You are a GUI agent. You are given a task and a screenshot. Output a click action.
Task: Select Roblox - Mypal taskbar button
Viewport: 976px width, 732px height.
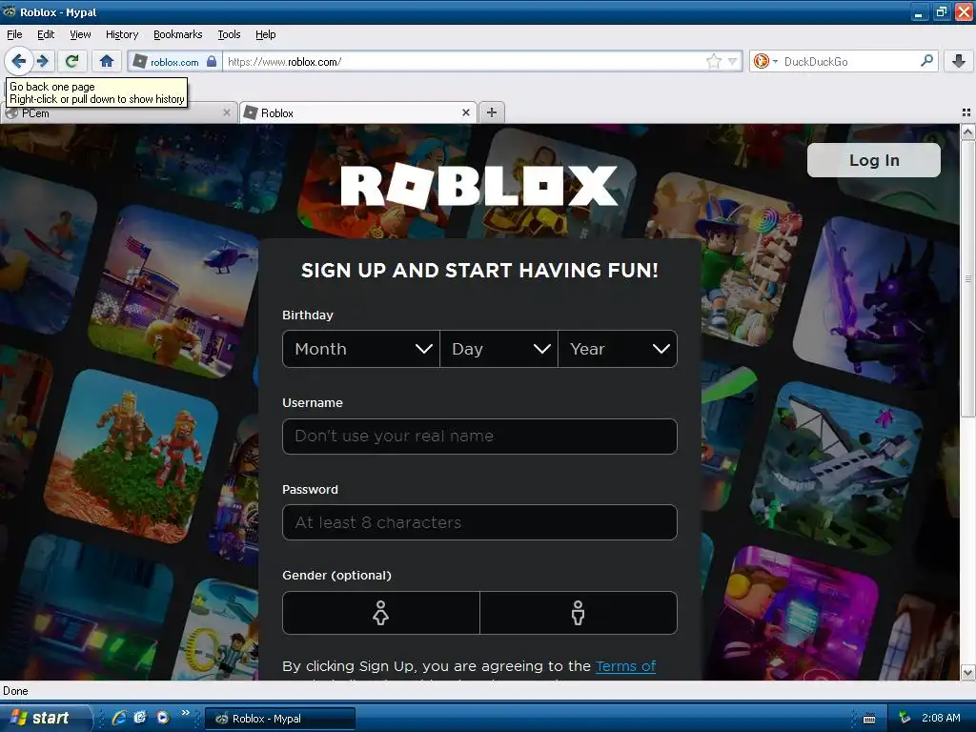[280, 719]
